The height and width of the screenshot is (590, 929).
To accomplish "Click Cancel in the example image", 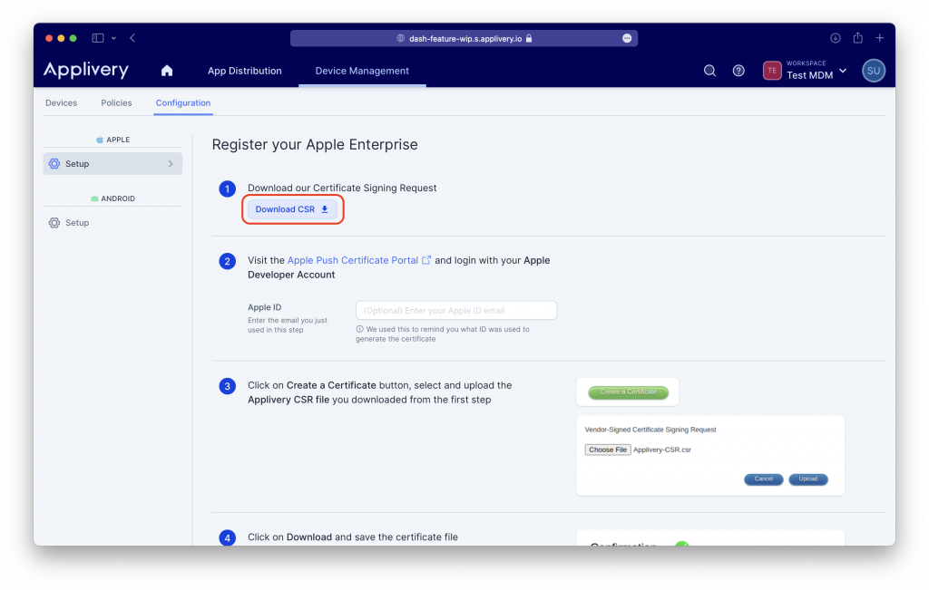I will tap(764, 479).
